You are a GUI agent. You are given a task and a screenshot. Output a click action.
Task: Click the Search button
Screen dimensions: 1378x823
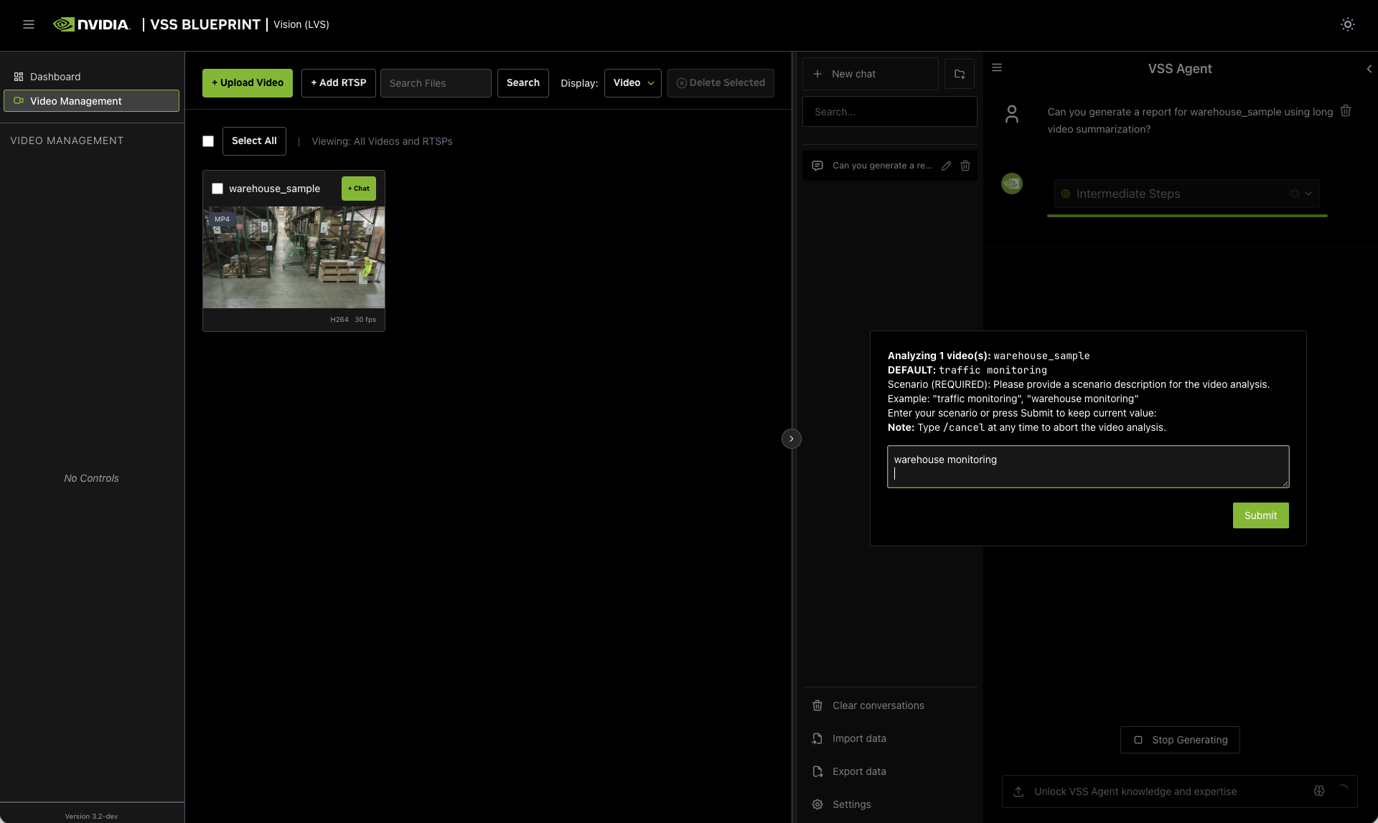pyautogui.click(x=523, y=83)
